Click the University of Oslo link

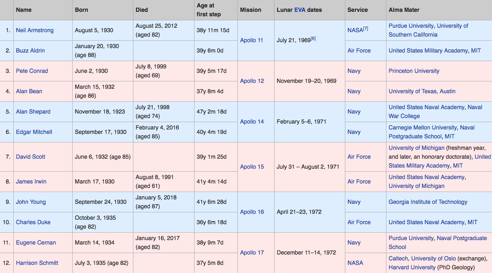coord(433,259)
